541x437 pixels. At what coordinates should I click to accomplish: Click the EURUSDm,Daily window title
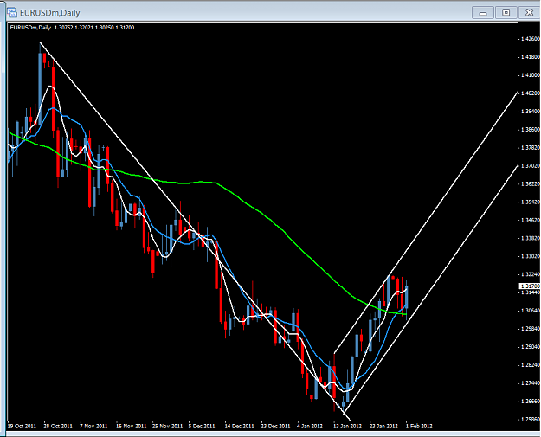tap(50, 13)
